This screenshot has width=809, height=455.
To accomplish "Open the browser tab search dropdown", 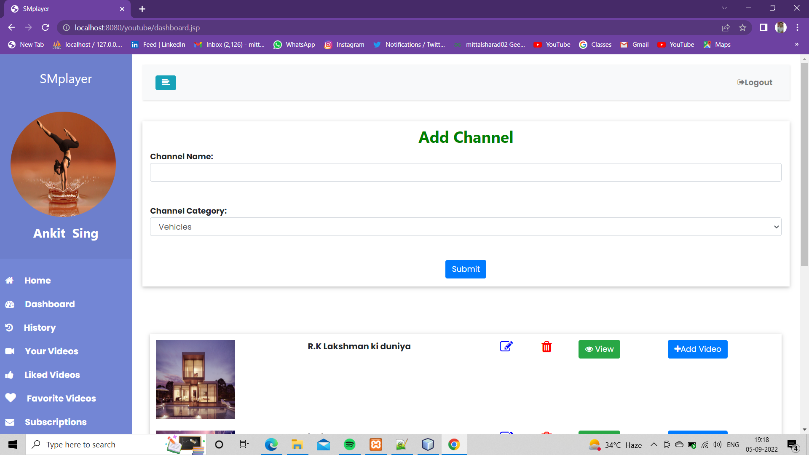I will coord(724,8).
